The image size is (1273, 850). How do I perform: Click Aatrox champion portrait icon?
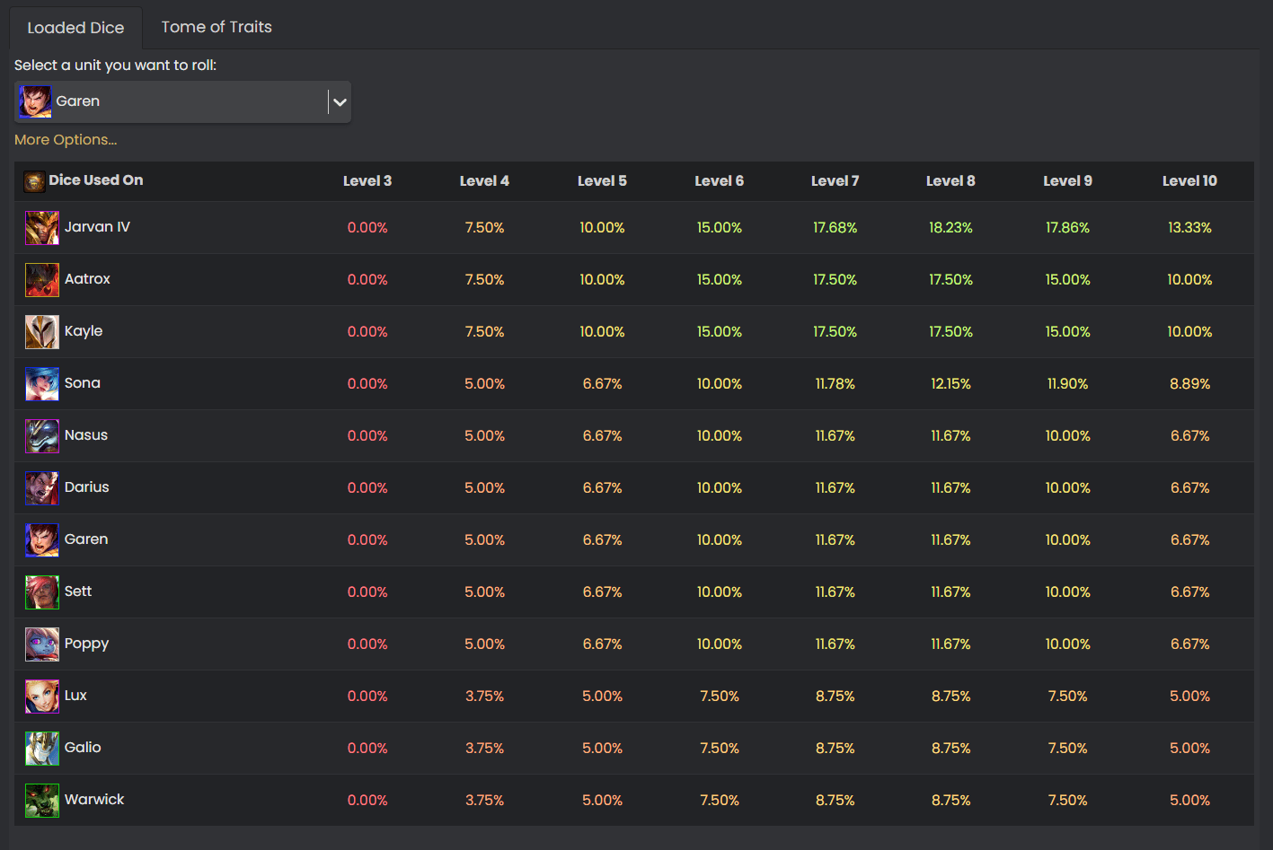[x=42, y=280]
